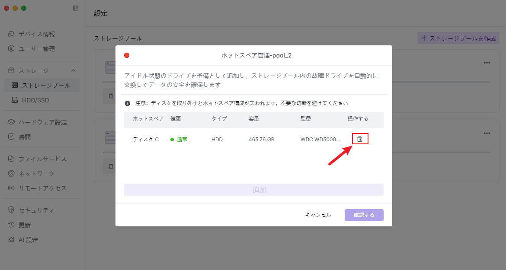Click the 注意 info icon in dialog
The image size is (506, 270).
click(128, 103)
